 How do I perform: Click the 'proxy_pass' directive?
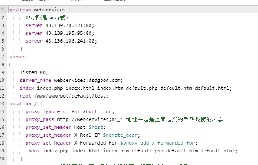tap(40, 119)
